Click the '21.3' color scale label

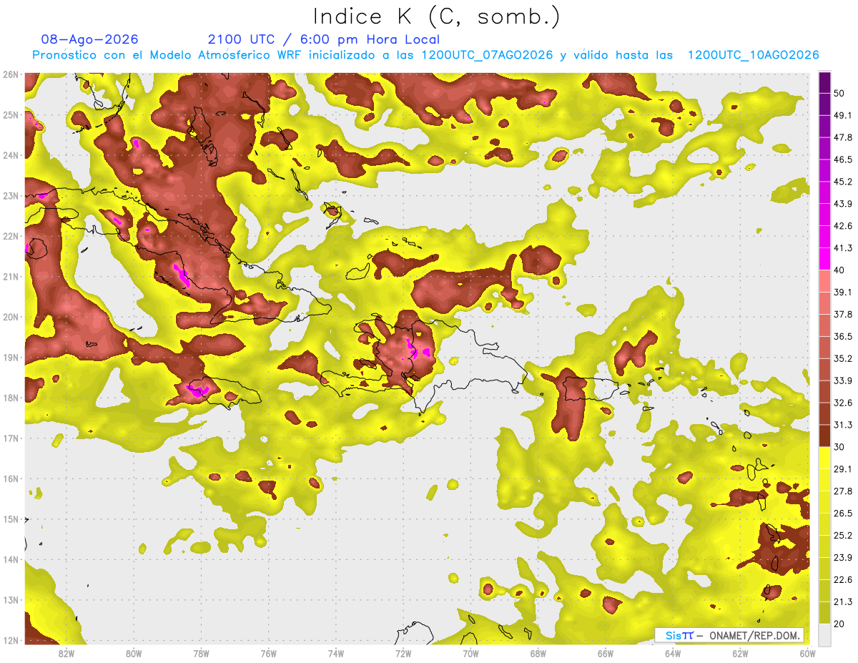pos(843,601)
